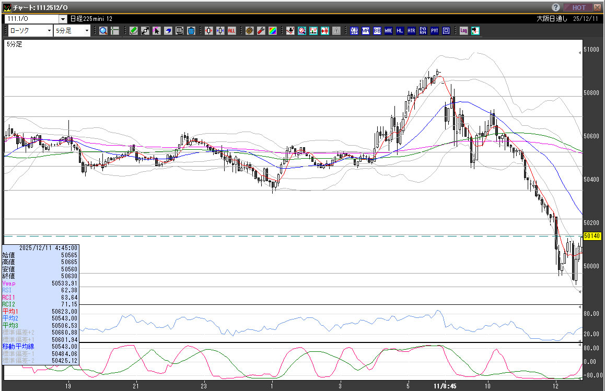
Task: Open the wrench settings icon
Action: point(261,31)
